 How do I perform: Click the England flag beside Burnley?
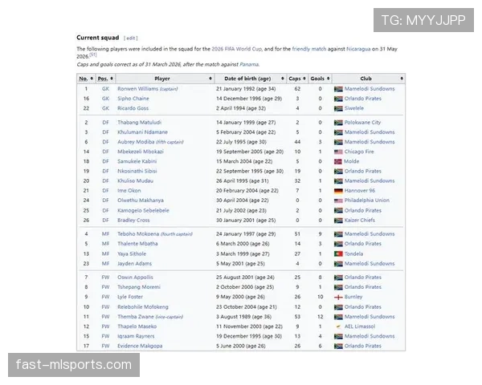(338, 298)
